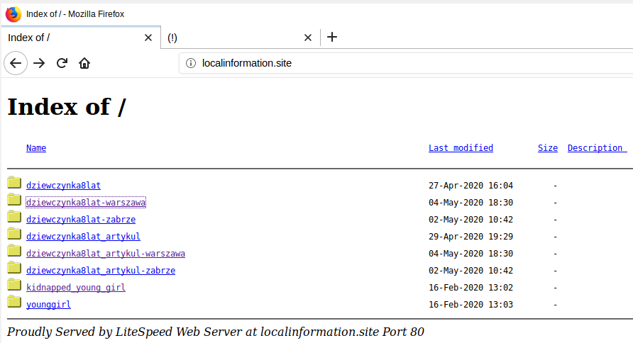
Task: Go back to the previous page
Action: point(16,63)
